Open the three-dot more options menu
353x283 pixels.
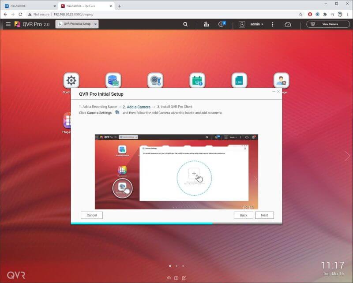[x=273, y=24]
